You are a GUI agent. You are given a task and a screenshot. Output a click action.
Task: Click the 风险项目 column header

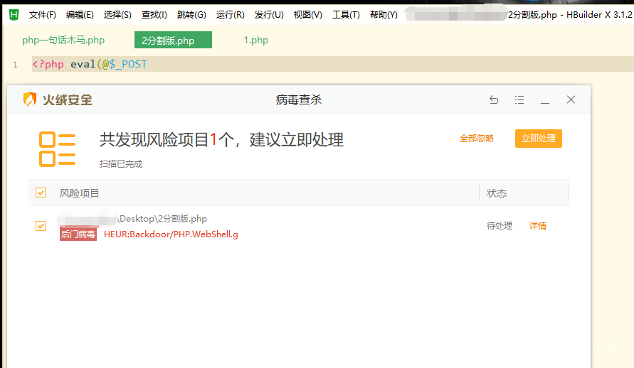pyautogui.click(x=79, y=193)
